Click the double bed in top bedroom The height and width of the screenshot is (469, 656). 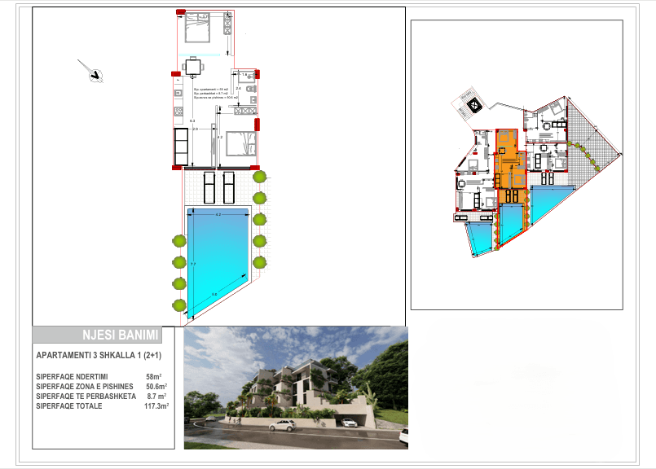[x=197, y=27]
